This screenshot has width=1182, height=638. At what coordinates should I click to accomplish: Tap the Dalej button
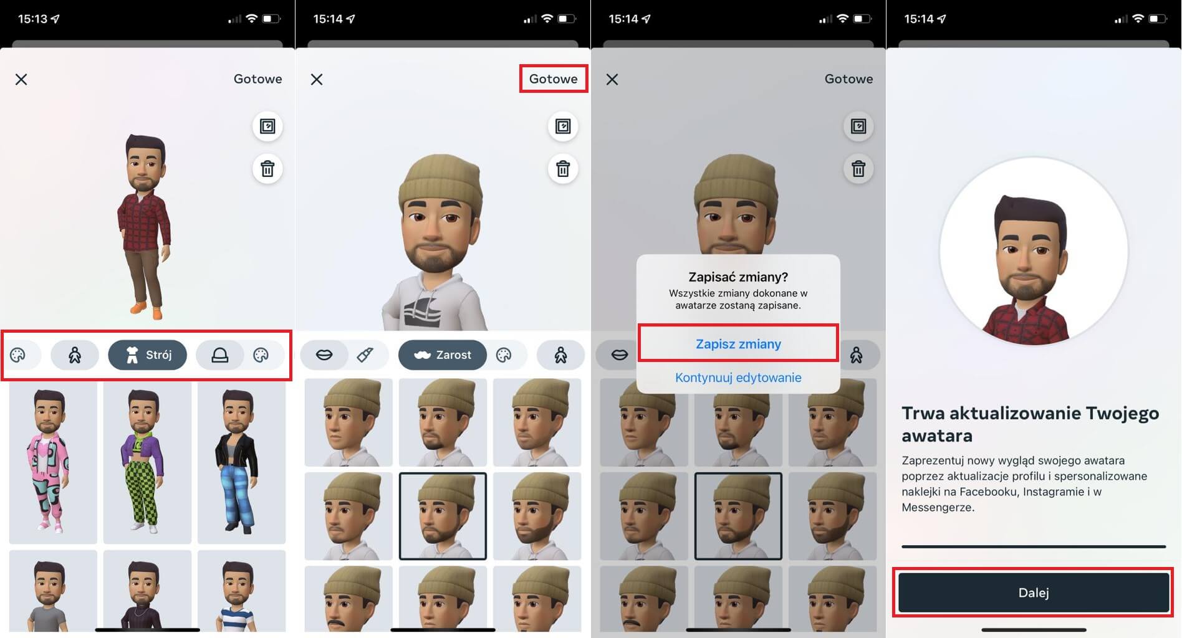tap(1034, 593)
